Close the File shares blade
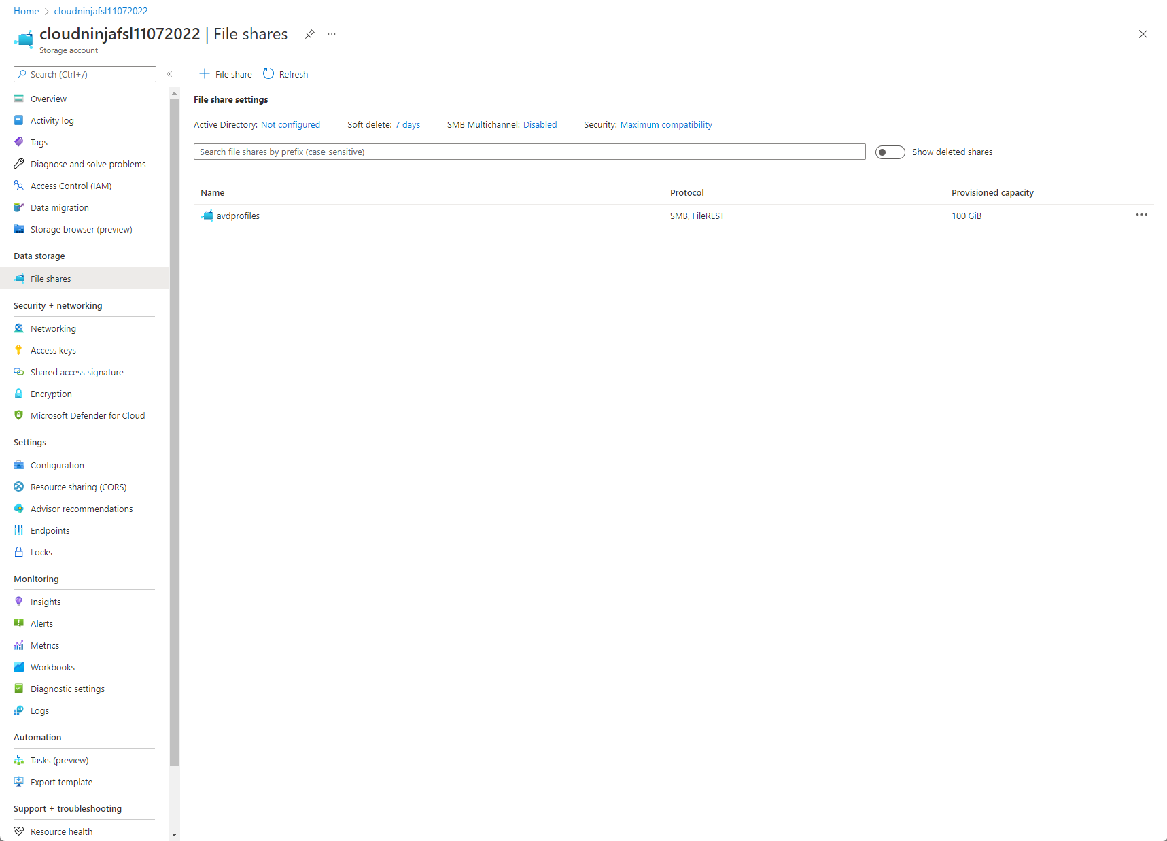This screenshot has height=841, width=1167. (x=1143, y=34)
